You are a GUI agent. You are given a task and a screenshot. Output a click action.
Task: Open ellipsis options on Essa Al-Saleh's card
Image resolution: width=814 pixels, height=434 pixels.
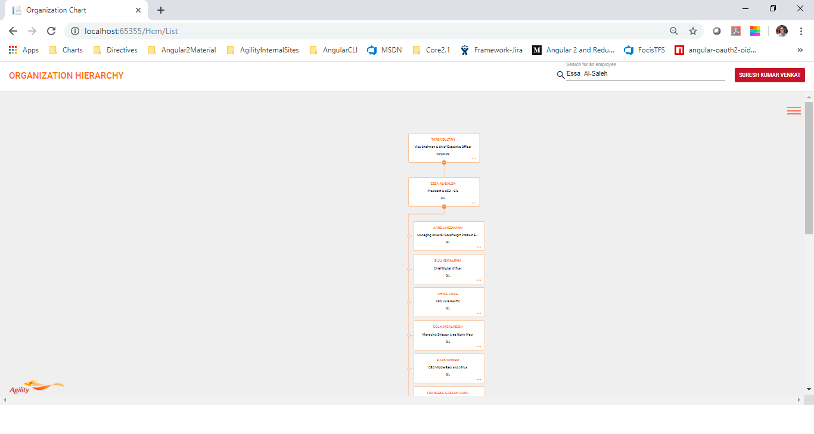click(474, 203)
